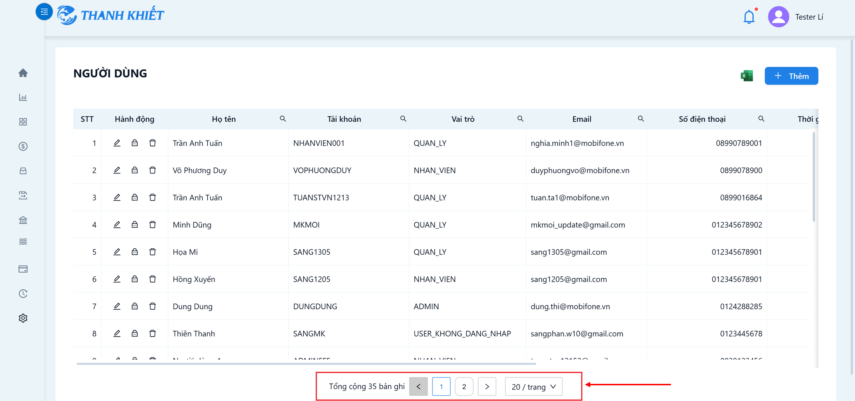Click the table's horizontal scrollbar
The height and width of the screenshot is (401, 855).
click(306, 364)
